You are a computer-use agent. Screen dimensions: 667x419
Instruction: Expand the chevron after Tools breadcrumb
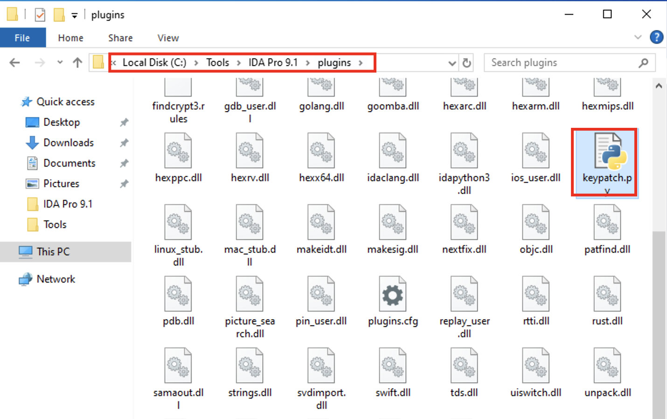tap(239, 63)
